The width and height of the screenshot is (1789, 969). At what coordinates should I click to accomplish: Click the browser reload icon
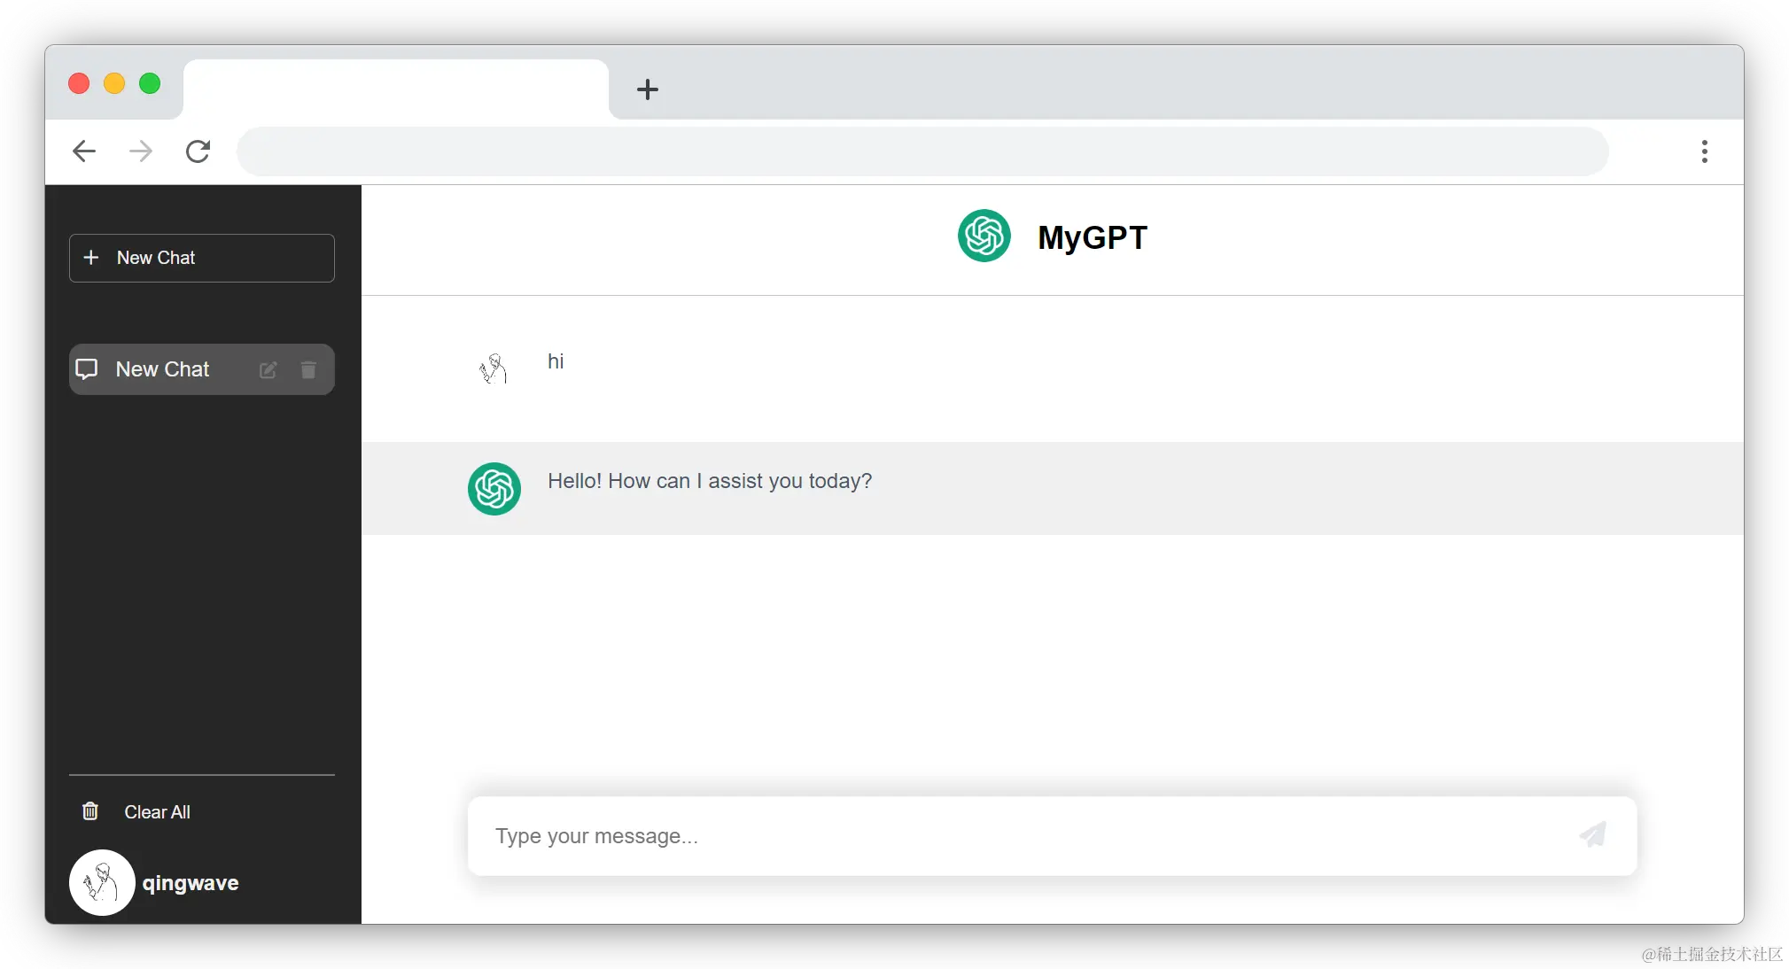pyautogui.click(x=198, y=151)
